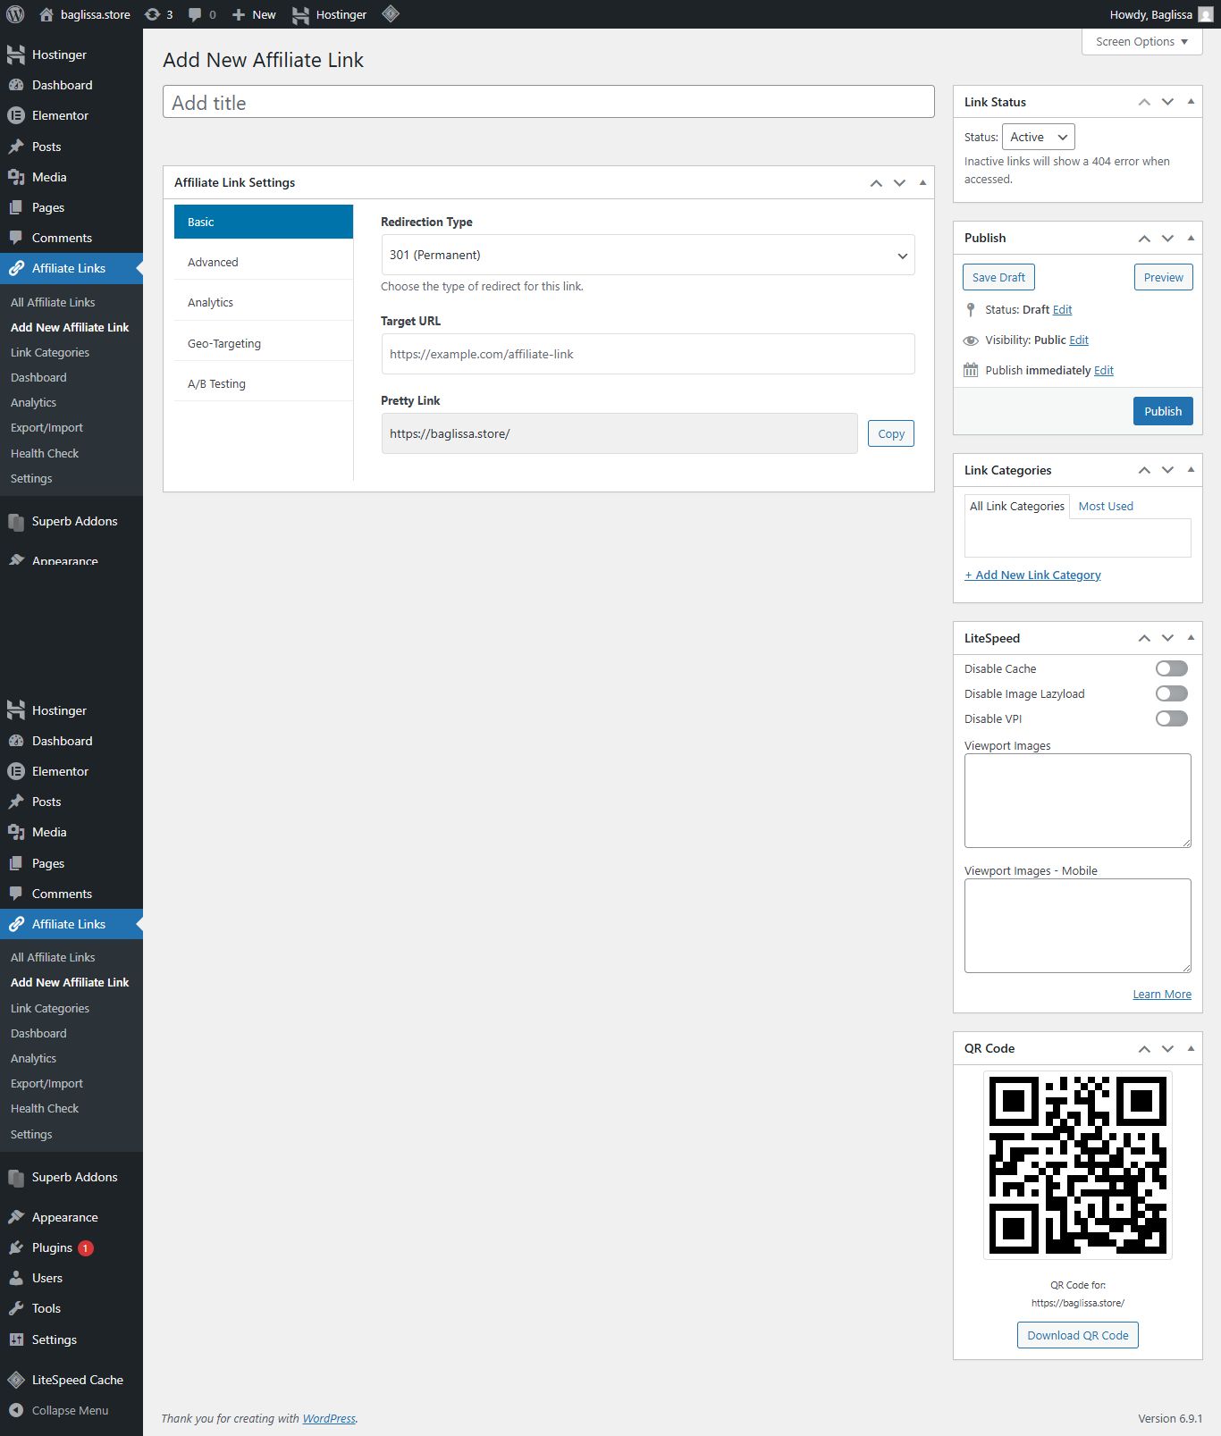Open the LiteSpeed Cache sidebar icon
The width and height of the screenshot is (1221, 1436).
click(x=16, y=1380)
